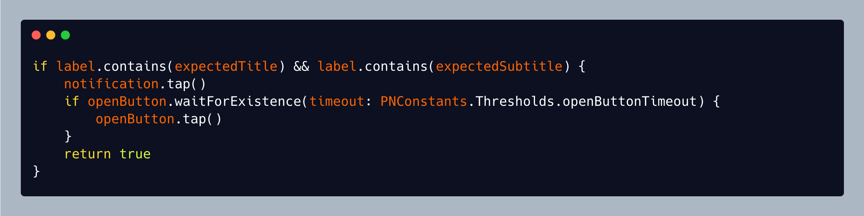Click openButton before waitForExistence
Image resolution: width=864 pixels, height=216 pixels.
pos(127,101)
